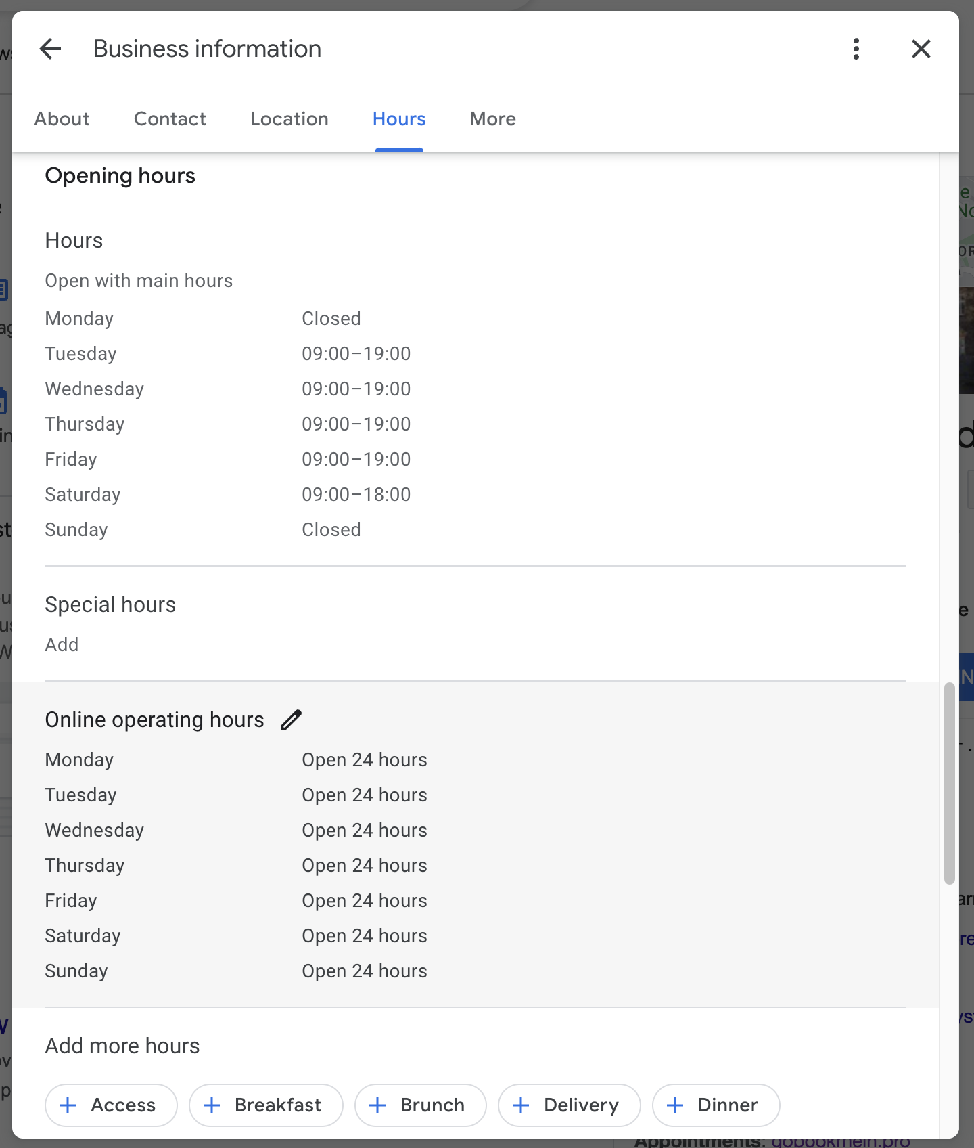
Task: Click the Business information title
Action: [208, 49]
